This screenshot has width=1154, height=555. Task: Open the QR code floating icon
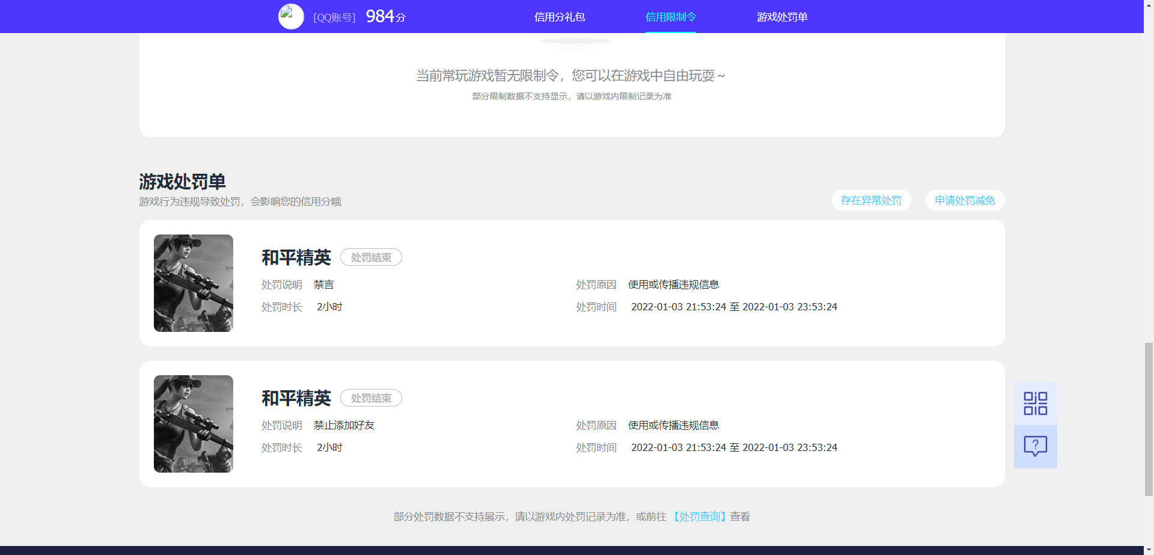pos(1035,403)
